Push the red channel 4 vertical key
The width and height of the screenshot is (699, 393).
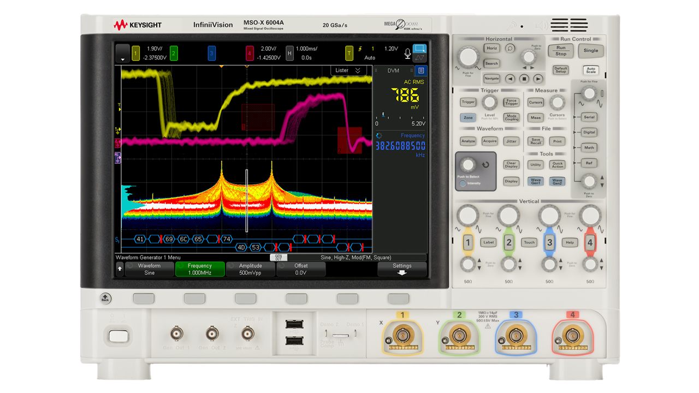click(590, 243)
